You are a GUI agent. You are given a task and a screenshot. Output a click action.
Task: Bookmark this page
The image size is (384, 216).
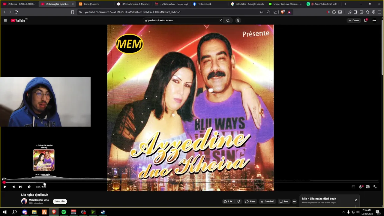pyautogui.click(x=73, y=12)
